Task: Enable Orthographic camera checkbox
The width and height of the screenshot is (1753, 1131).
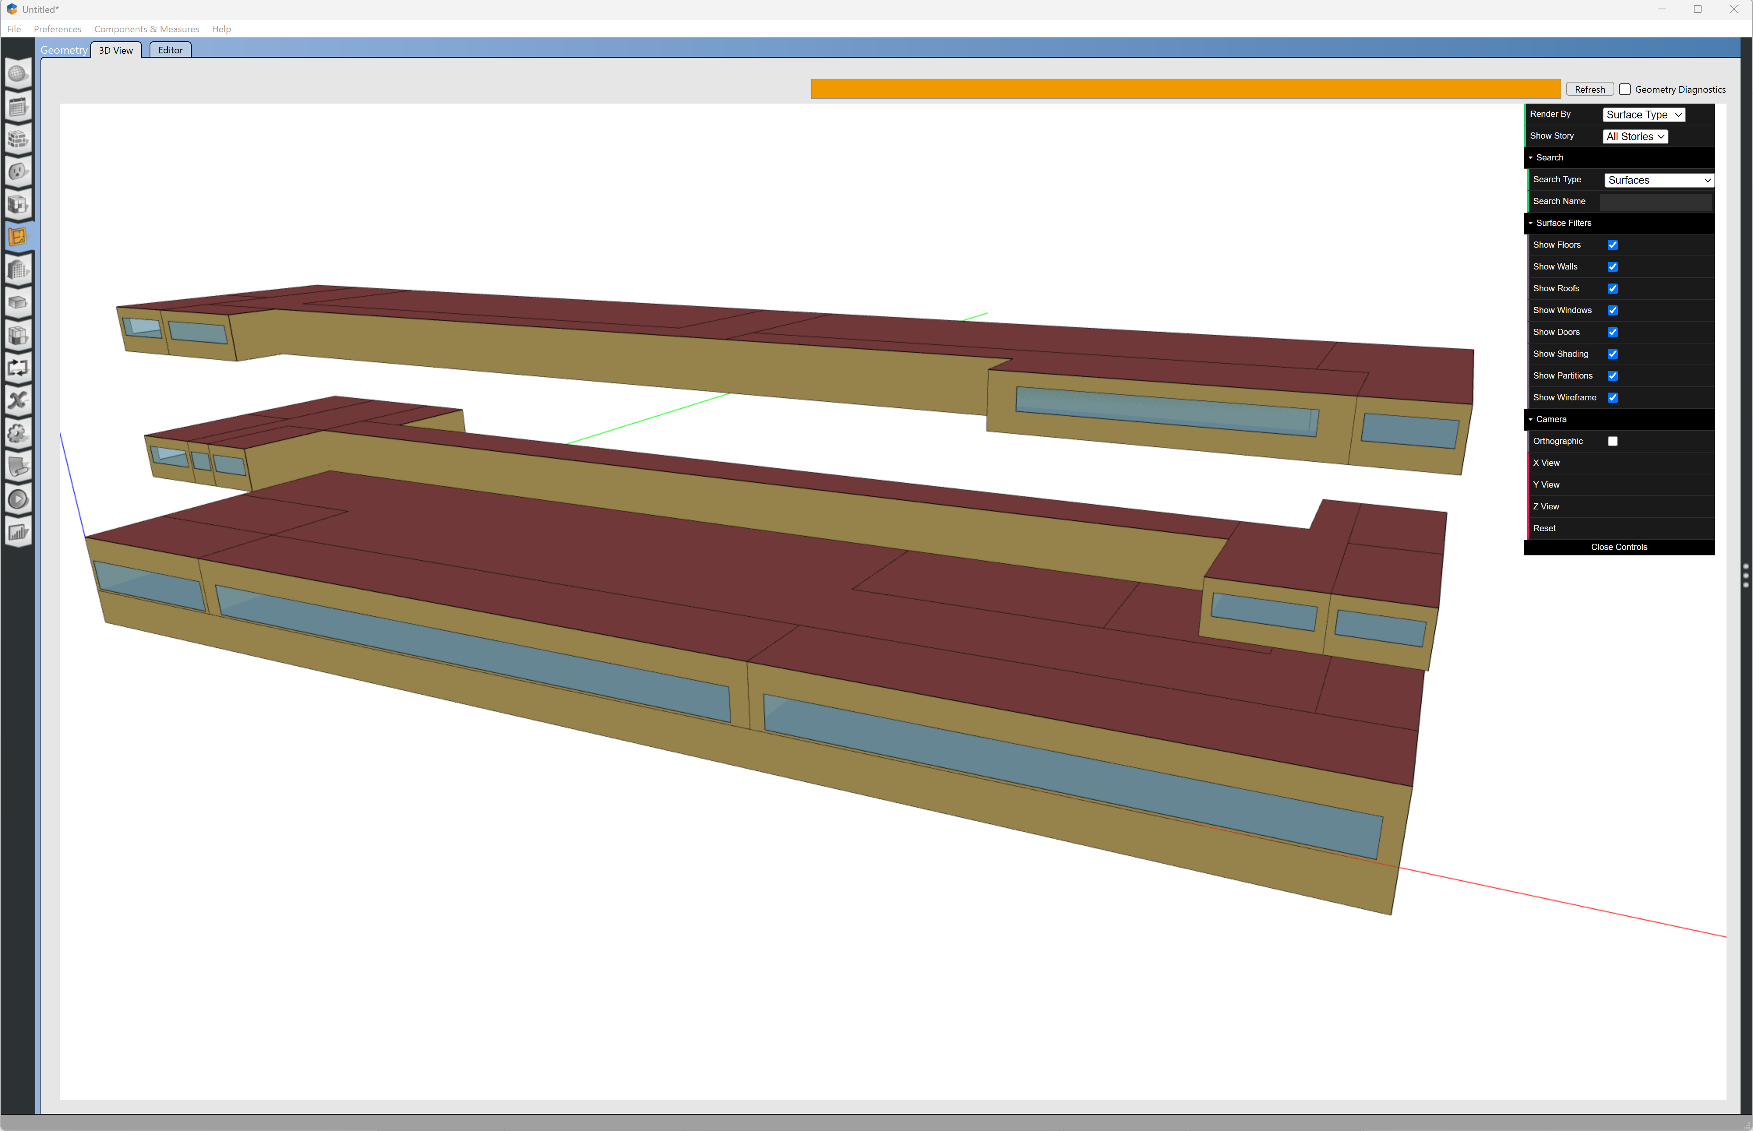Action: coord(1613,441)
